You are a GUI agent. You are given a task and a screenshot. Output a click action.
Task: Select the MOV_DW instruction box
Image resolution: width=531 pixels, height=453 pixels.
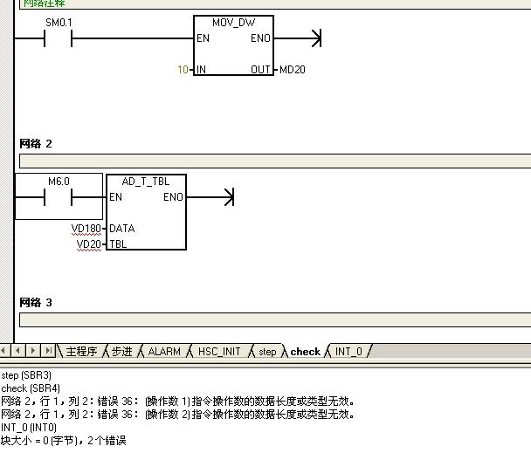click(233, 45)
